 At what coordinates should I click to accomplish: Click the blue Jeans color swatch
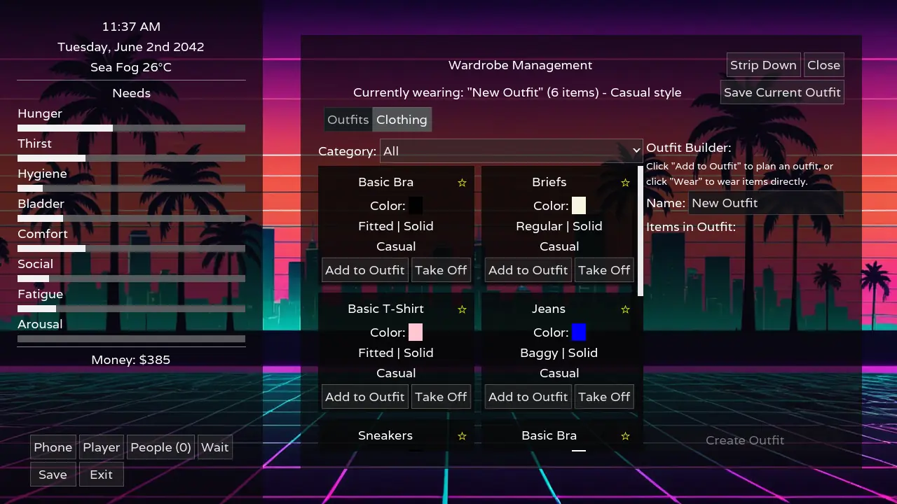pyautogui.click(x=579, y=332)
